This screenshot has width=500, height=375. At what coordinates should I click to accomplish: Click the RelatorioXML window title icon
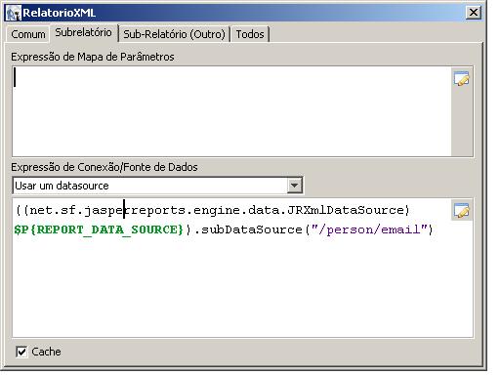point(14,14)
